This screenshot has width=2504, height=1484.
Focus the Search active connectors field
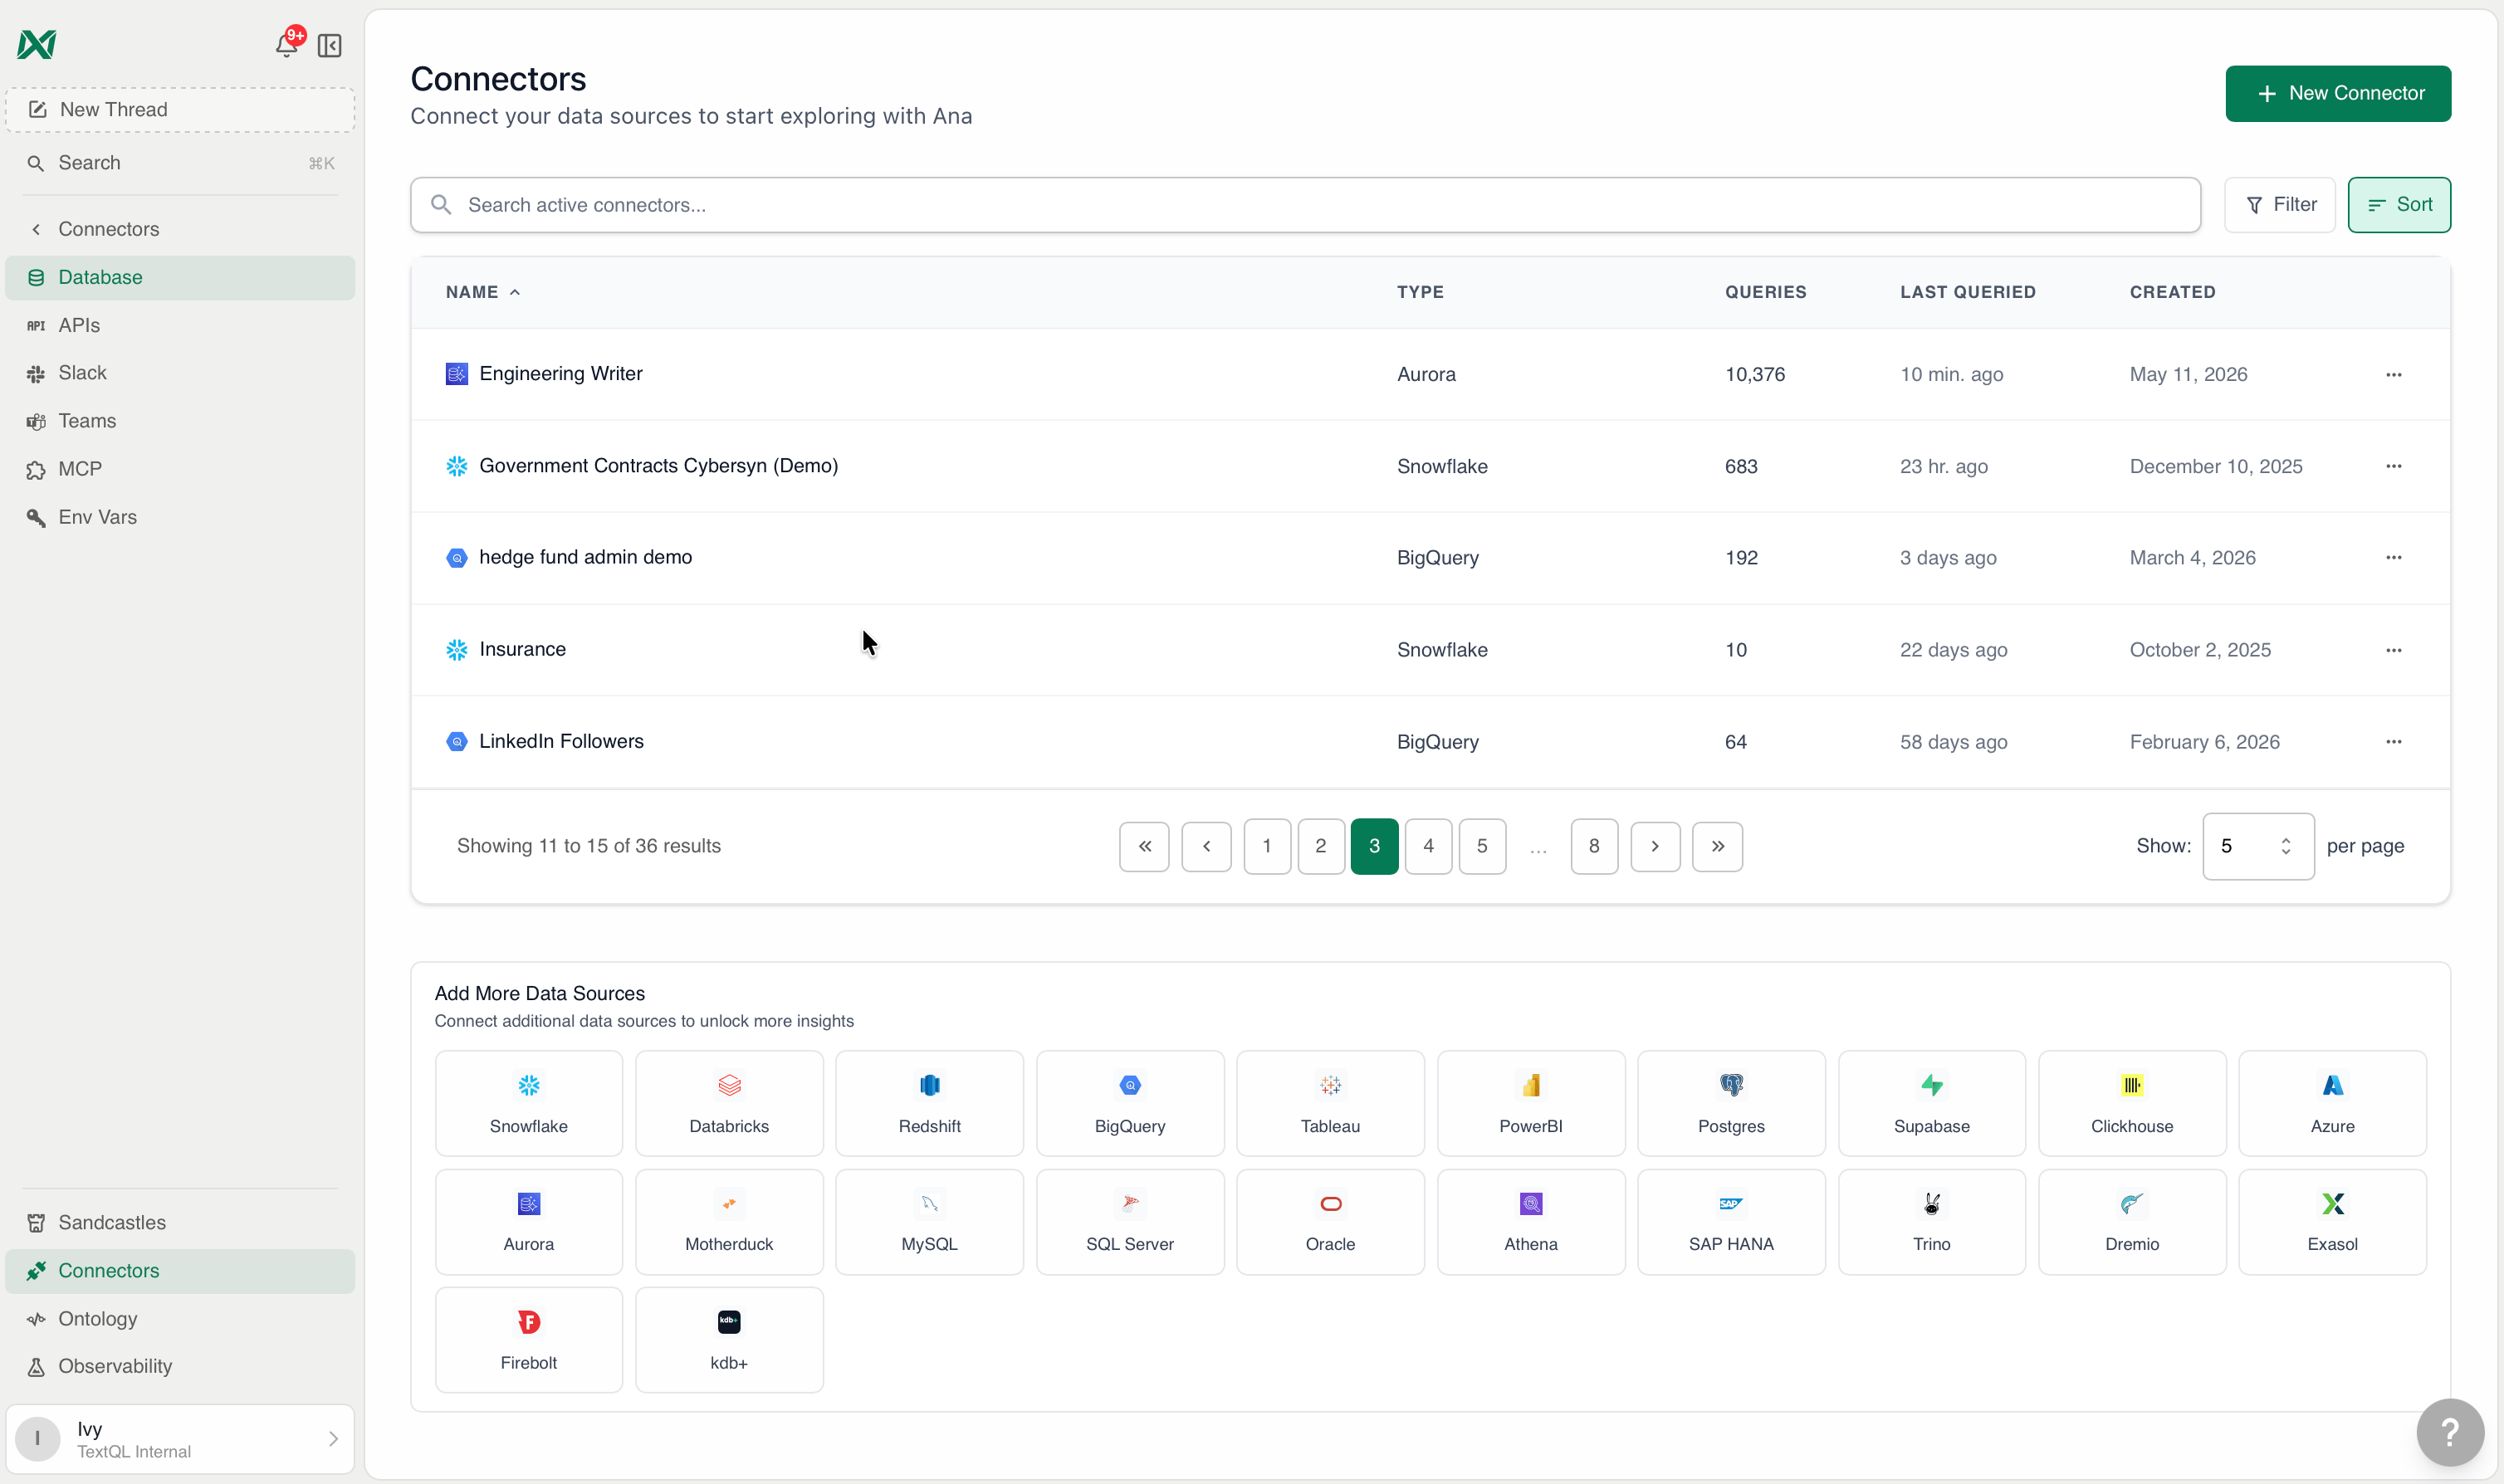[x=1305, y=205]
